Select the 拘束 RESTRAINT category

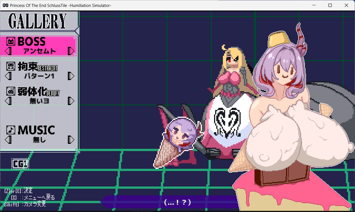click(38, 71)
